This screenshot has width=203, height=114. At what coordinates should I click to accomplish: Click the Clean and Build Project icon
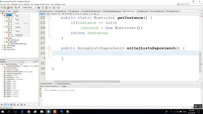pos(46,8)
